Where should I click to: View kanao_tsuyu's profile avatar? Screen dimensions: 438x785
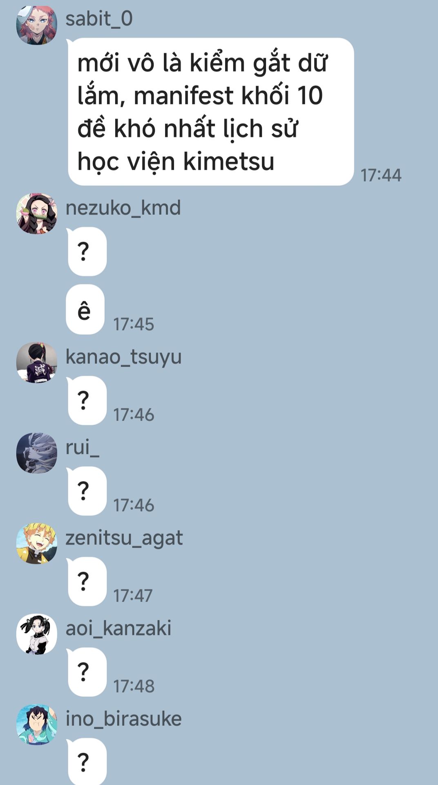click(x=37, y=363)
